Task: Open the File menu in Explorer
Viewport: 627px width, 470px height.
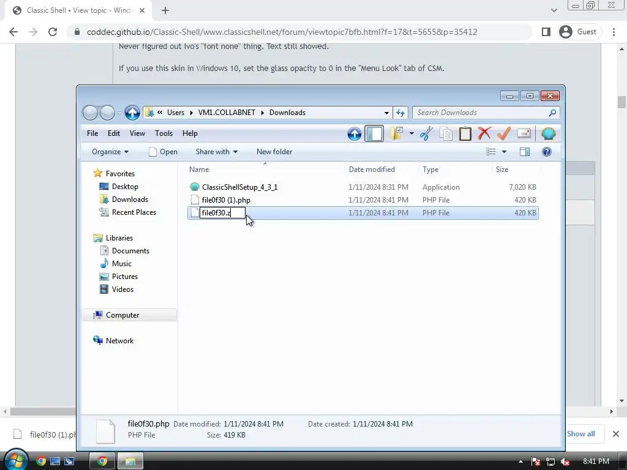Action: pyautogui.click(x=92, y=133)
